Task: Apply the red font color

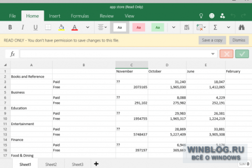Action: pyautogui.click(x=75, y=27)
